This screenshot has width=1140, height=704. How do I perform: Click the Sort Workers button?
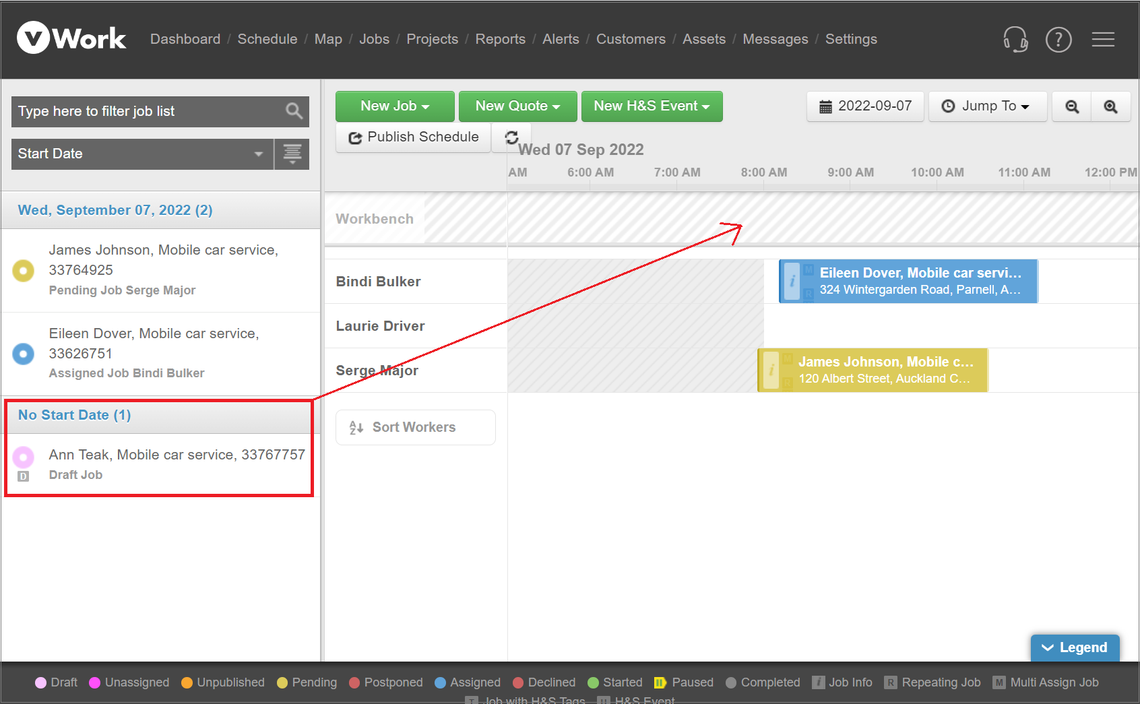415,427
